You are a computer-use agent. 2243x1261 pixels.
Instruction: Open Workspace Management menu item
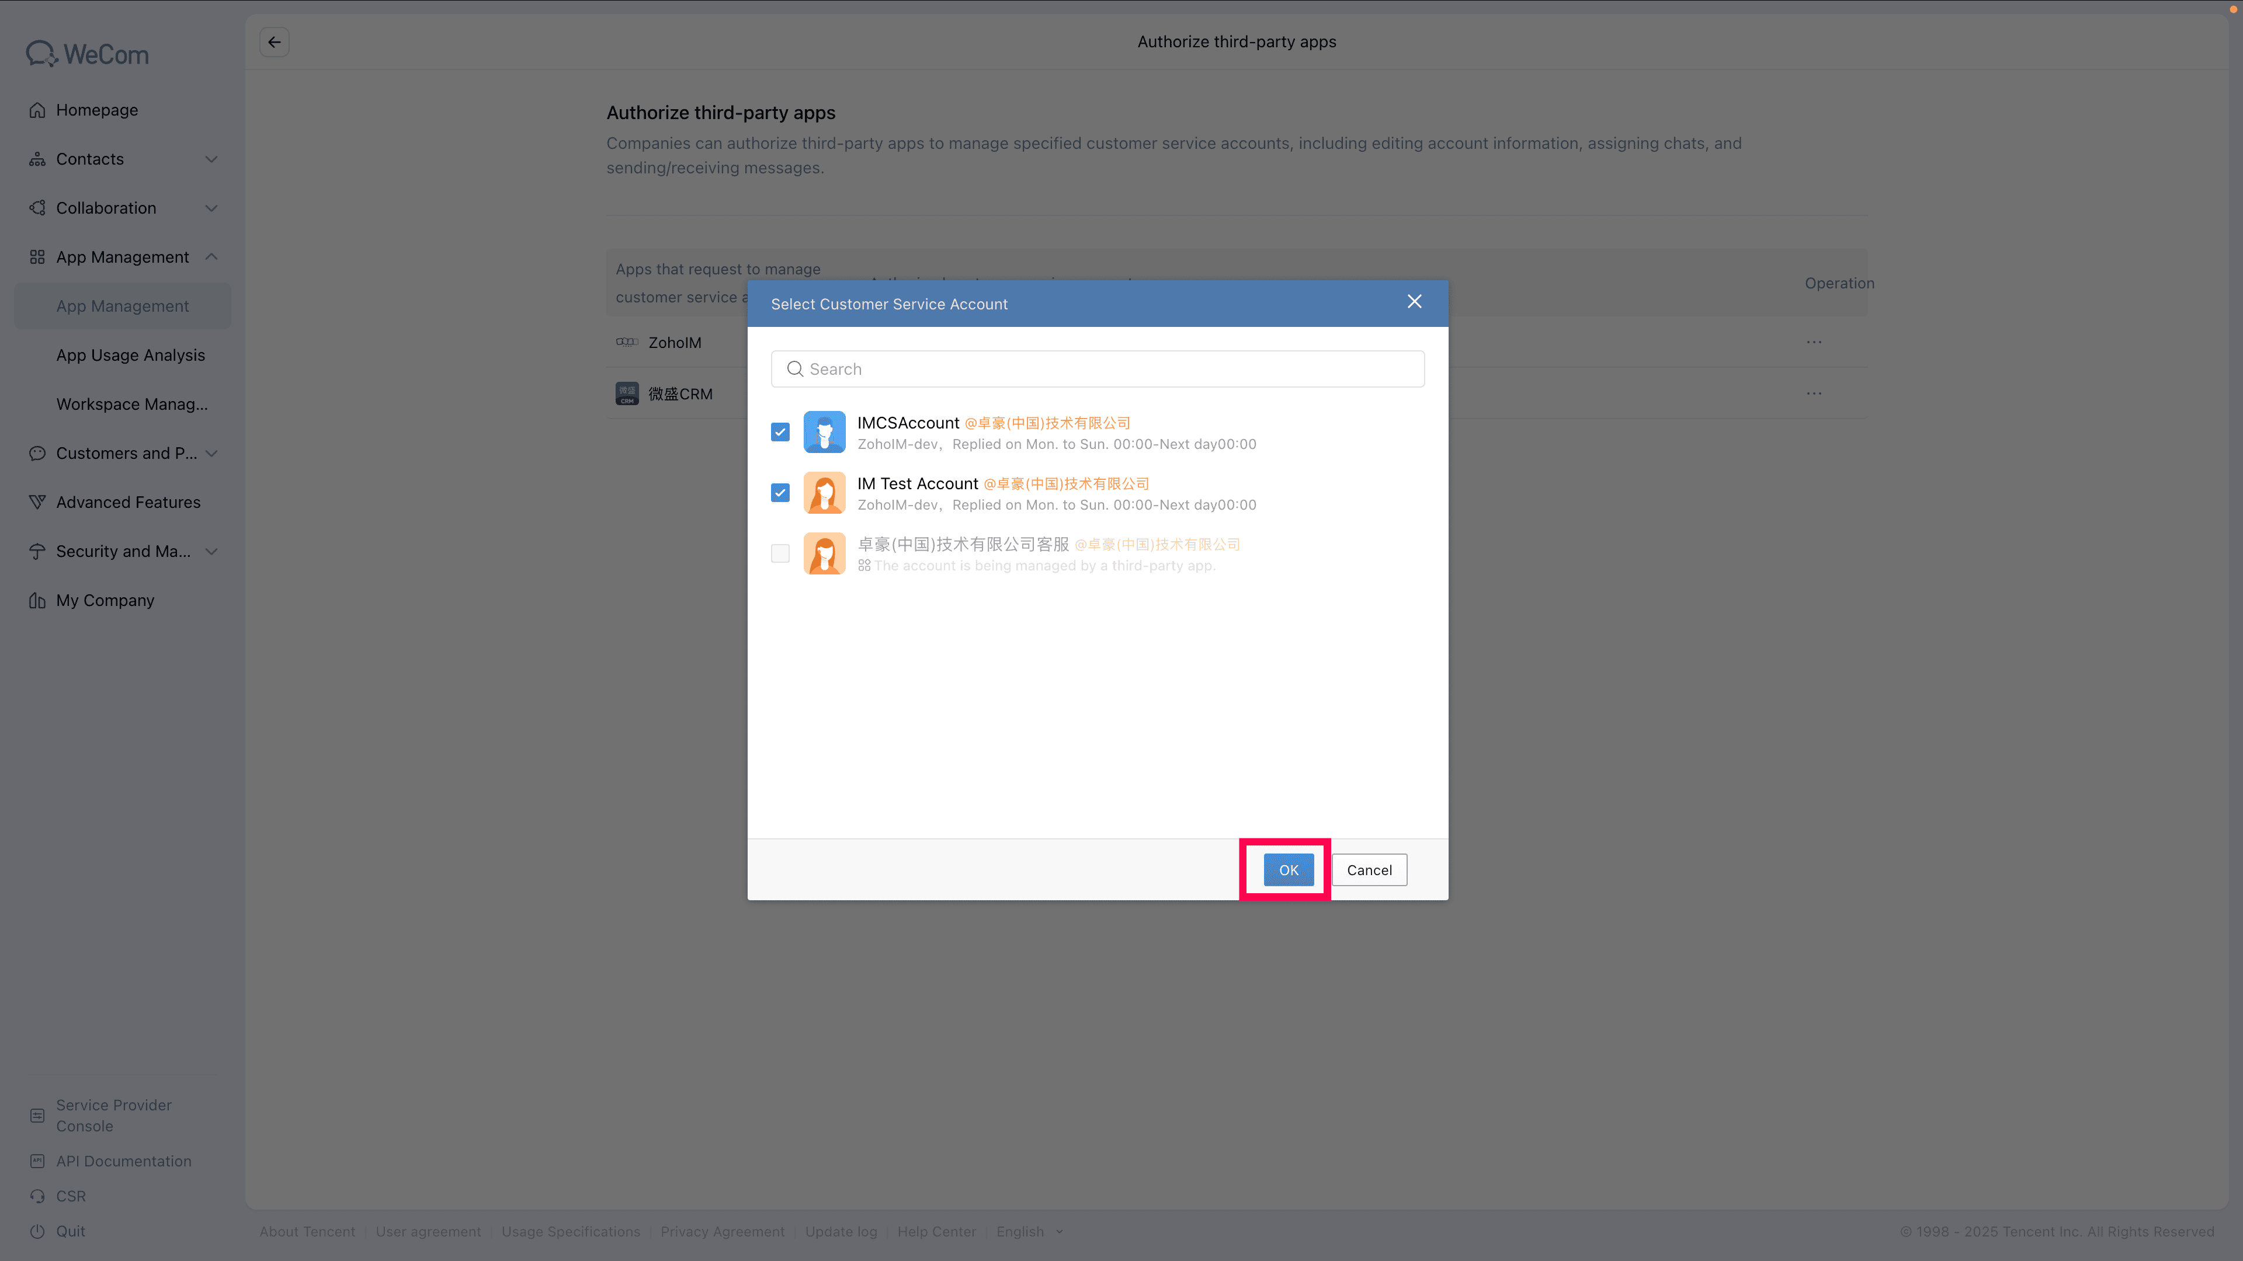pyautogui.click(x=131, y=404)
